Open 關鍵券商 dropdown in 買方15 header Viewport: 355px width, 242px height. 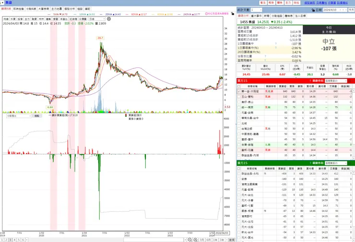tap(345, 81)
